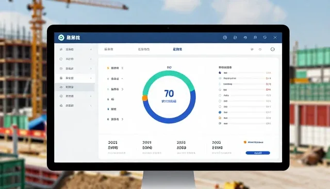
Task: Click the third icon in the header icon row
Action: (x=245, y=37)
